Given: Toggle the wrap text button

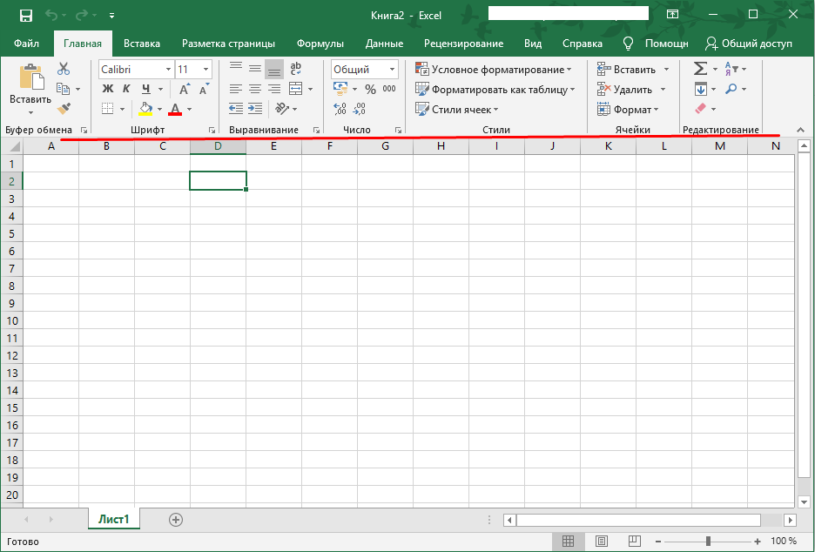Looking at the screenshot, I should tap(295, 69).
